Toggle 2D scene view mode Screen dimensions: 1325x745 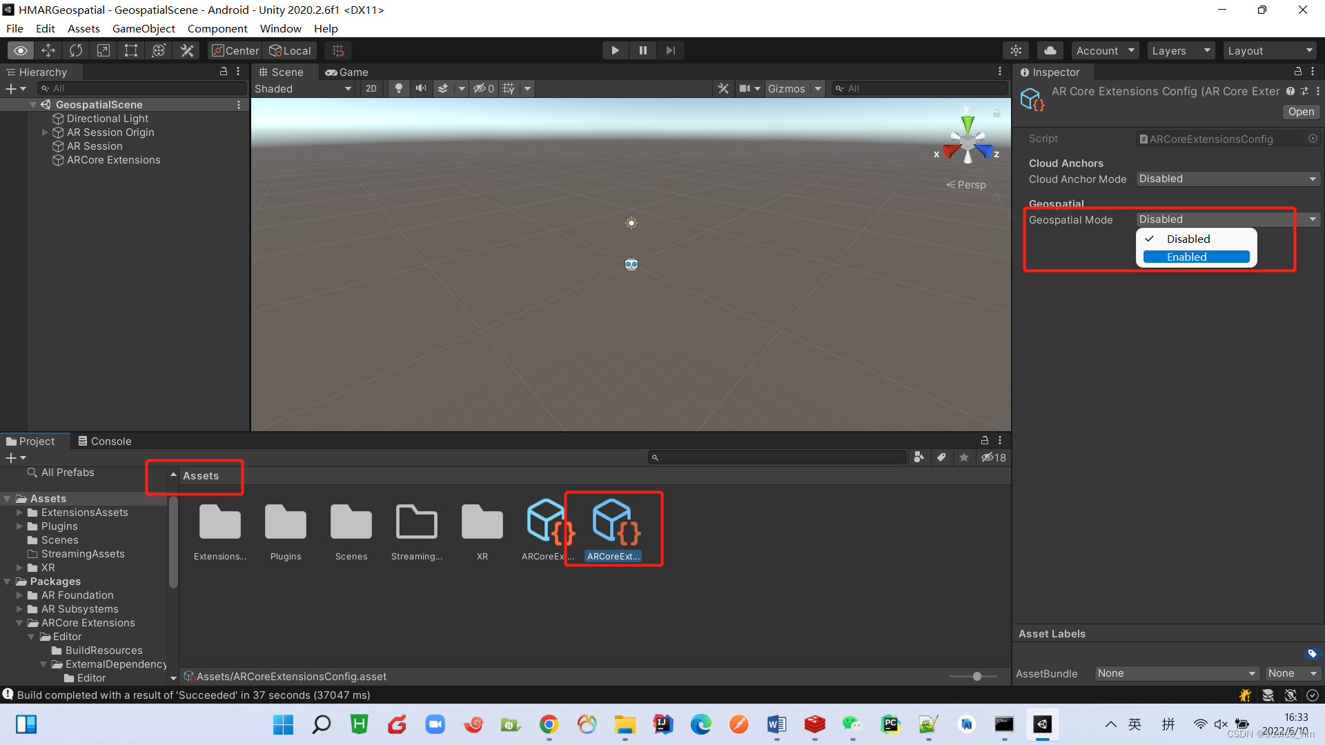[x=371, y=88]
